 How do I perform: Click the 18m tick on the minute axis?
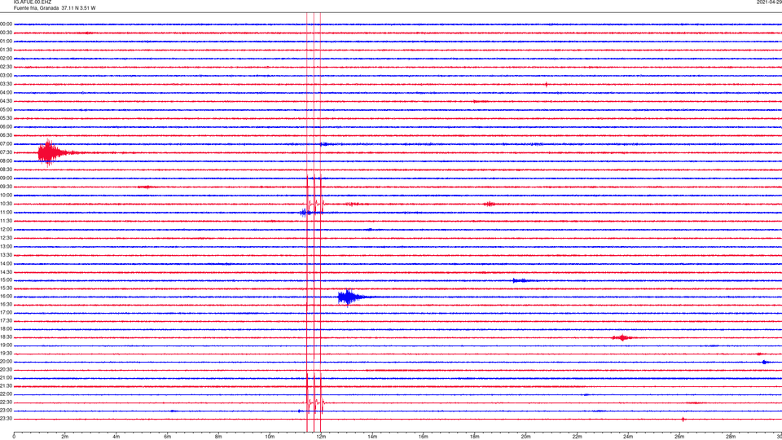475,437
